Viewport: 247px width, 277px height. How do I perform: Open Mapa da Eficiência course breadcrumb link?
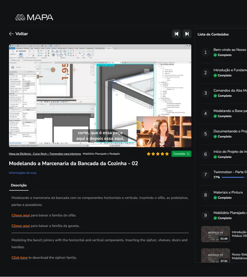point(45,154)
